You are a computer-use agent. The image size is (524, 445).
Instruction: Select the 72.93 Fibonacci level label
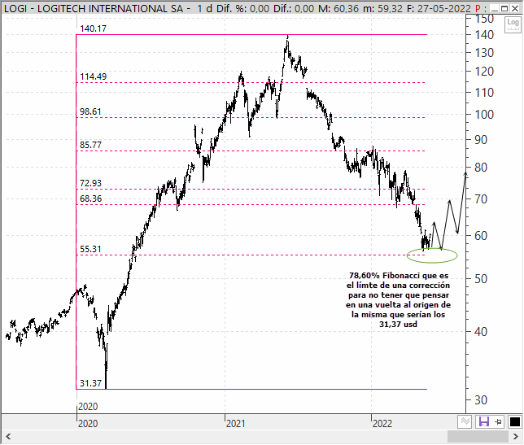click(90, 183)
